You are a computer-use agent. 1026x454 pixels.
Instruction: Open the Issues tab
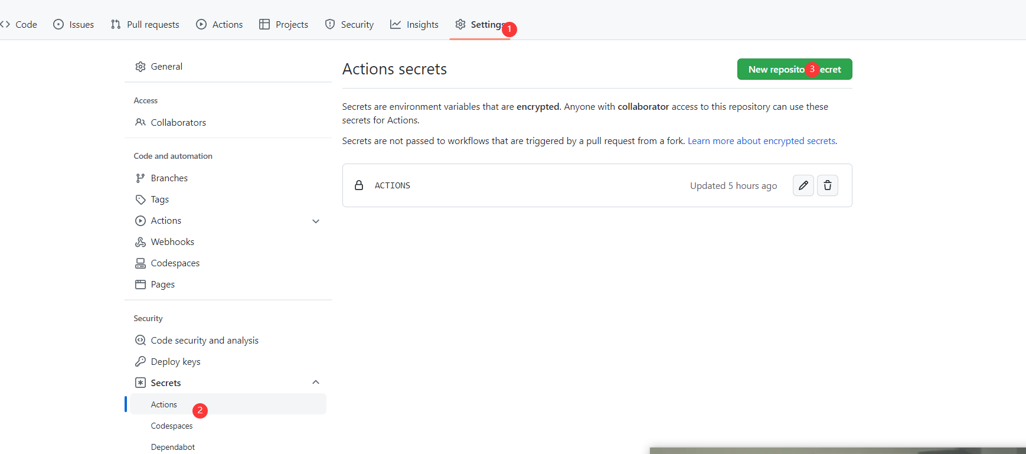74,24
